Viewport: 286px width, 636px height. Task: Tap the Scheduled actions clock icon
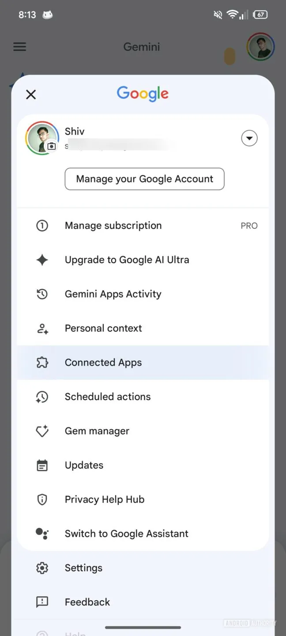[42, 397]
